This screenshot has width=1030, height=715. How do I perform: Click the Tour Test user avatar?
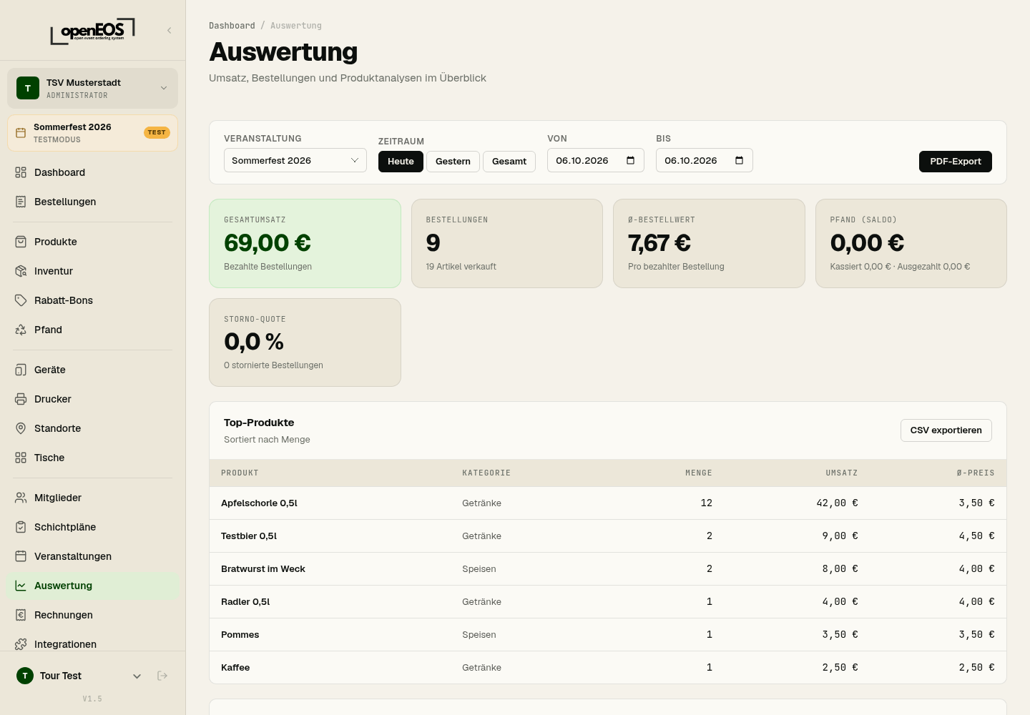click(25, 676)
